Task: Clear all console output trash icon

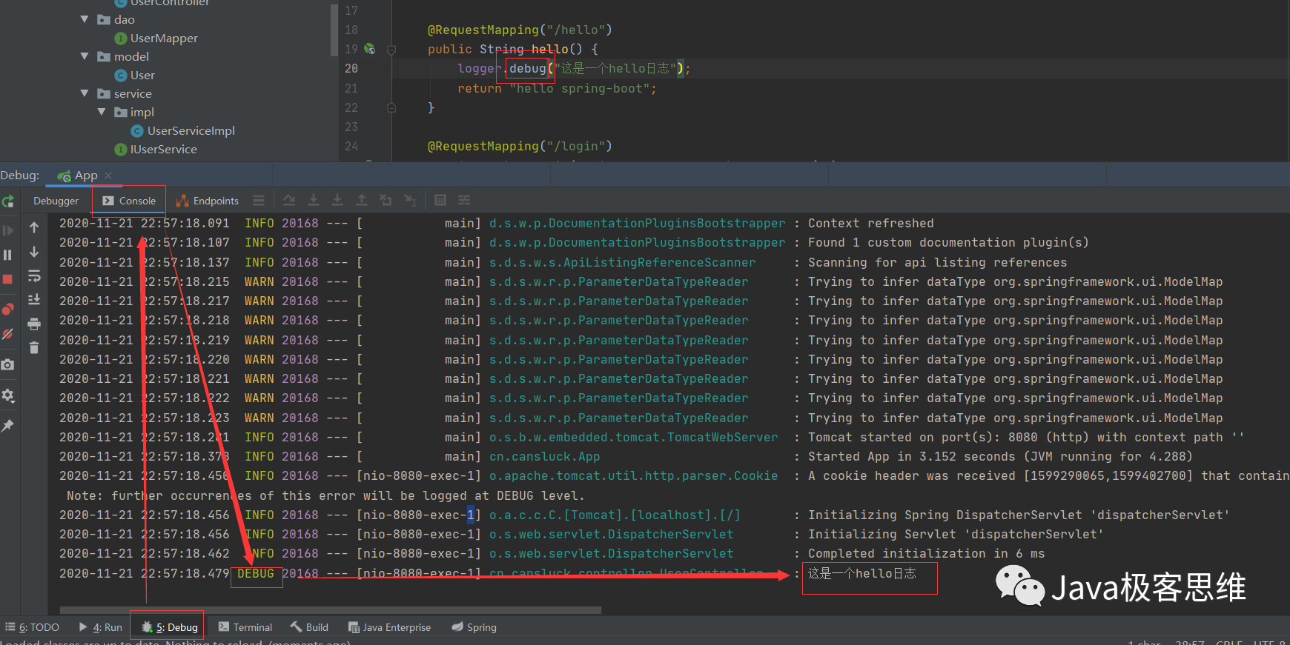Action: [x=34, y=347]
